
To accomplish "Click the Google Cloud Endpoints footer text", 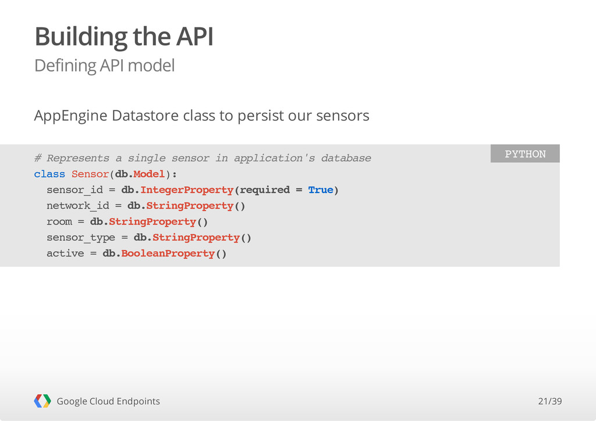I will (x=108, y=401).
